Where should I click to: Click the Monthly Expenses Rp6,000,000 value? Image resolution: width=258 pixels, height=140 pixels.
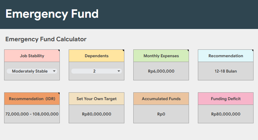click(x=161, y=71)
